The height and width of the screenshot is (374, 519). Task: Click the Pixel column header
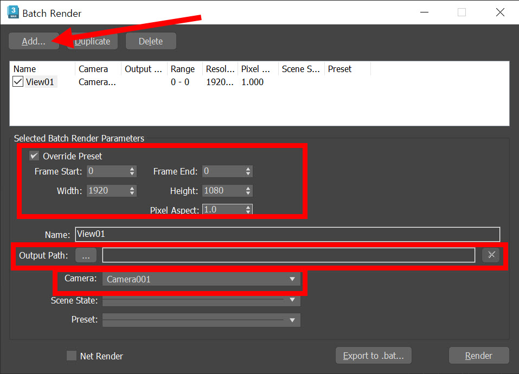pyautogui.click(x=258, y=69)
